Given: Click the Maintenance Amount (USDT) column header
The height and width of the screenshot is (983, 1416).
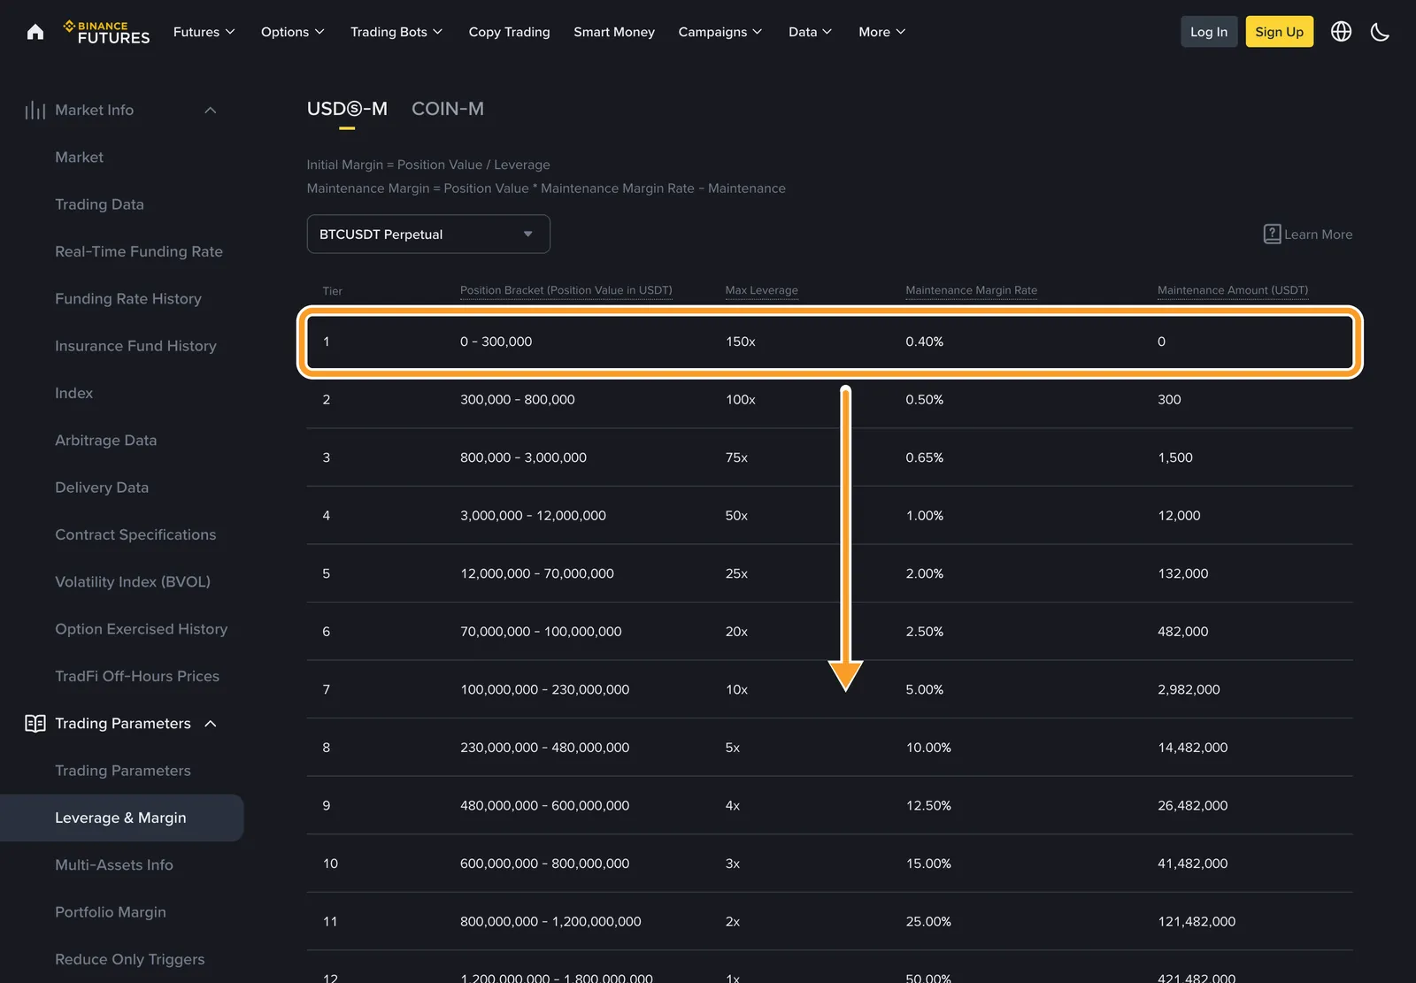Looking at the screenshot, I should (1233, 290).
